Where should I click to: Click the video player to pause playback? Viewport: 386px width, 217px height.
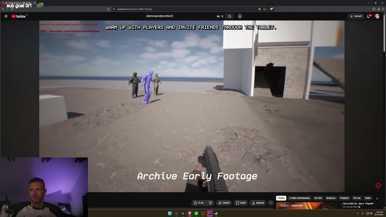click(192, 106)
